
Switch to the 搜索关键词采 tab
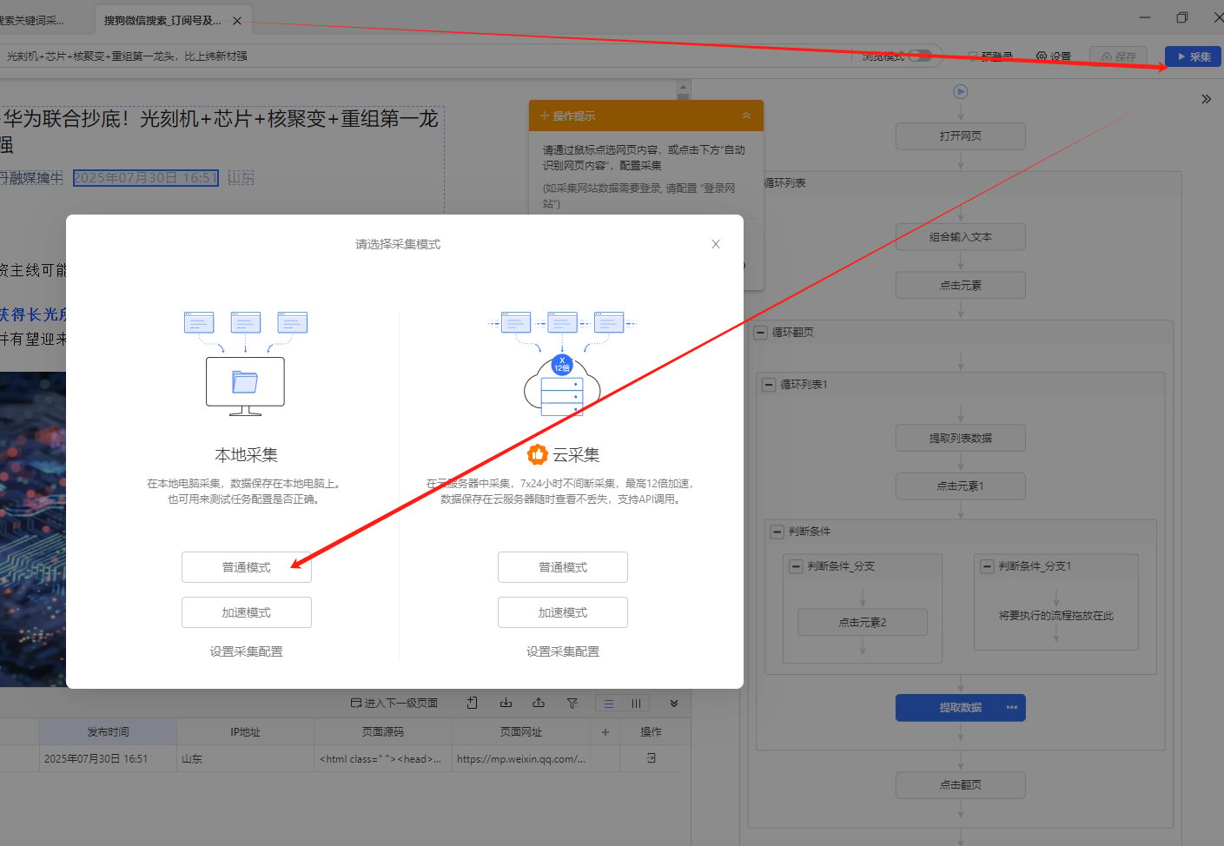click(33, 21)
